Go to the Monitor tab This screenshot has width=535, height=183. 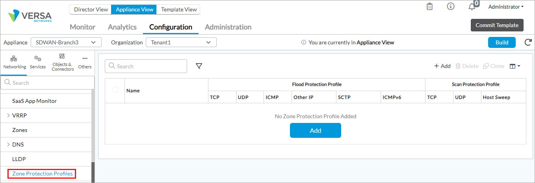[82, 27]
